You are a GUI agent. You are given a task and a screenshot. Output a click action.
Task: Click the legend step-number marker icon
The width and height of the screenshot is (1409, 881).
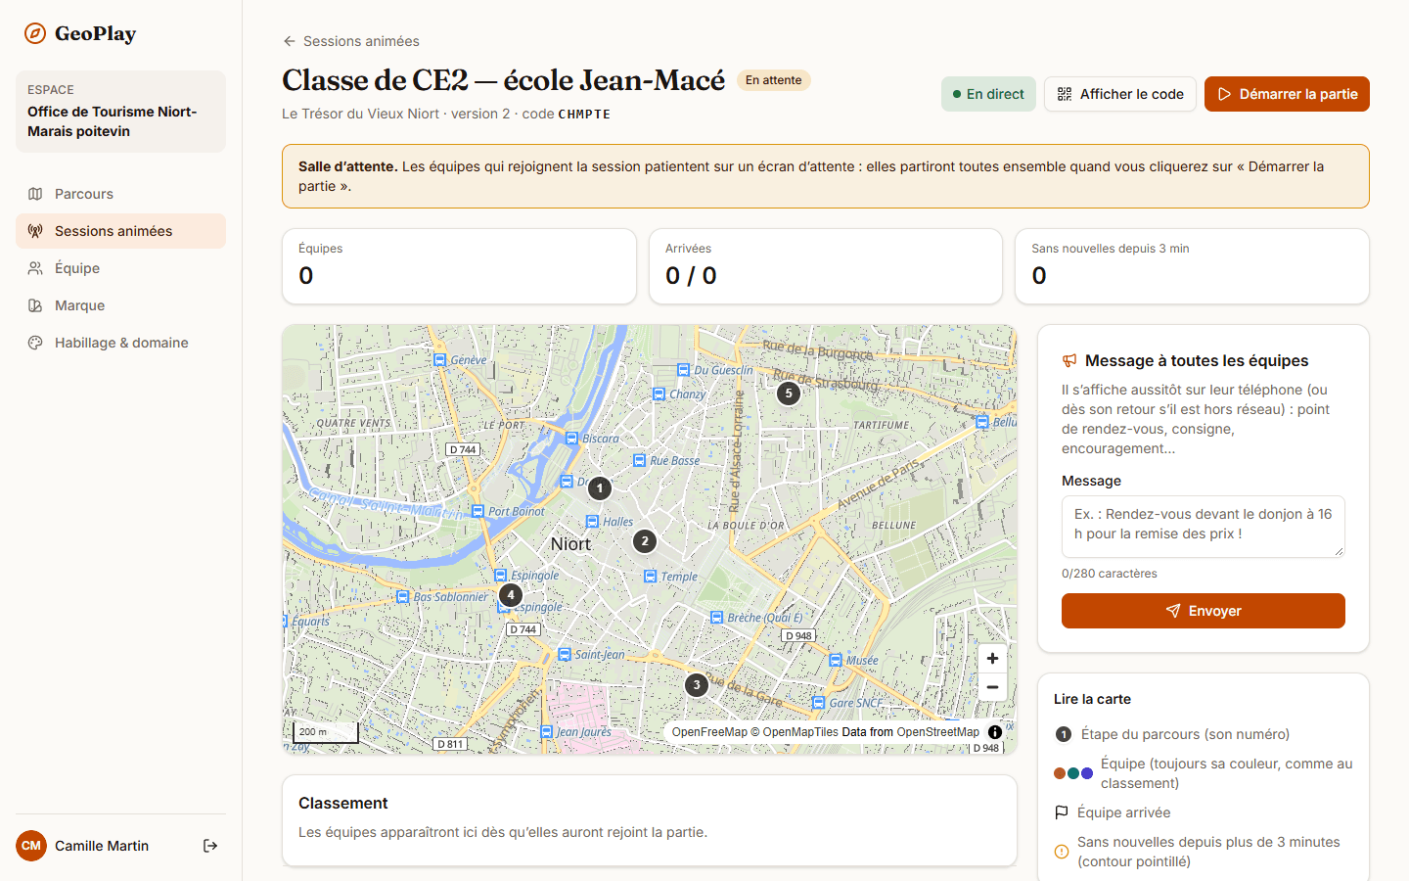pos(1064,734)
